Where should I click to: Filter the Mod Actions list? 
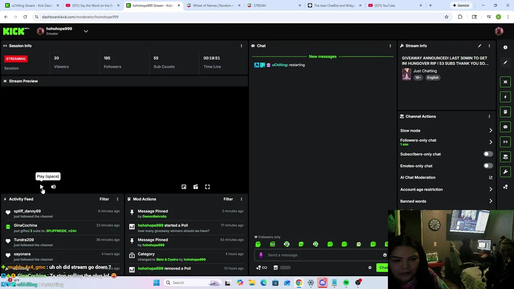click(228, 199)
